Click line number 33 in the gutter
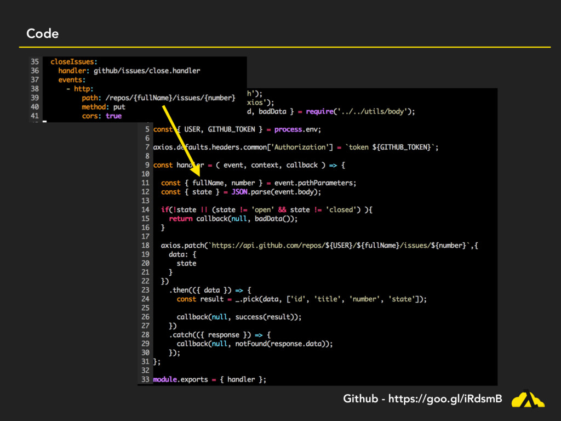 [x=145, y=379]
